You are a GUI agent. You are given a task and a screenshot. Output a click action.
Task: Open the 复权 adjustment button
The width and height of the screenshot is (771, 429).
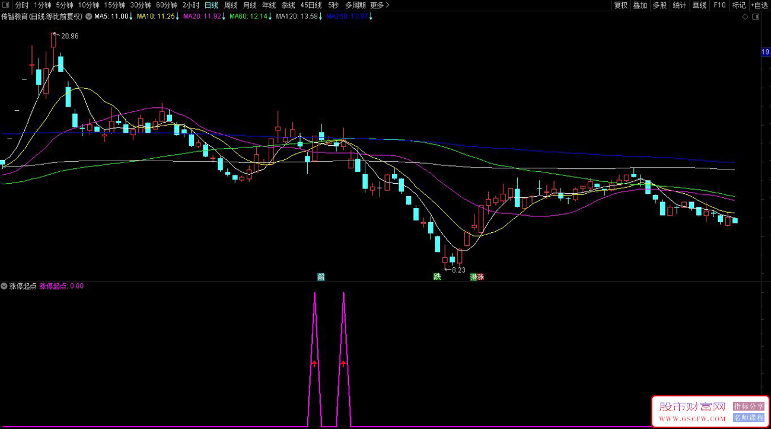pos(621,5)
